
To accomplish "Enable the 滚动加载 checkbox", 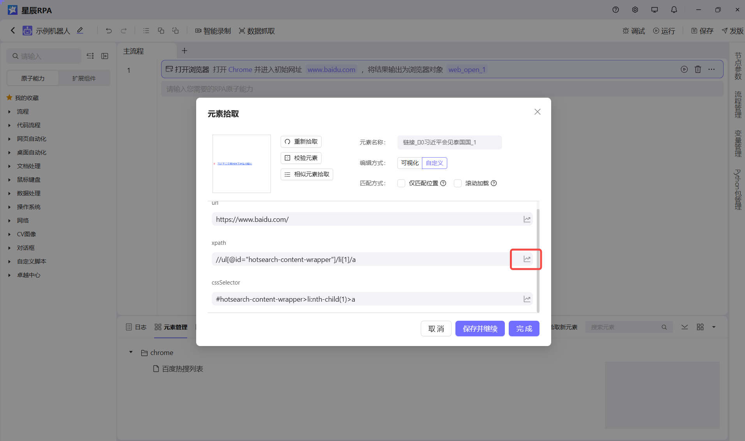I will [x=458, y=183].
